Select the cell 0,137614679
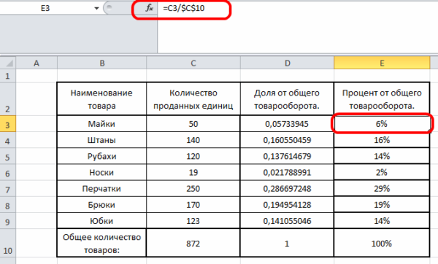 287,156
